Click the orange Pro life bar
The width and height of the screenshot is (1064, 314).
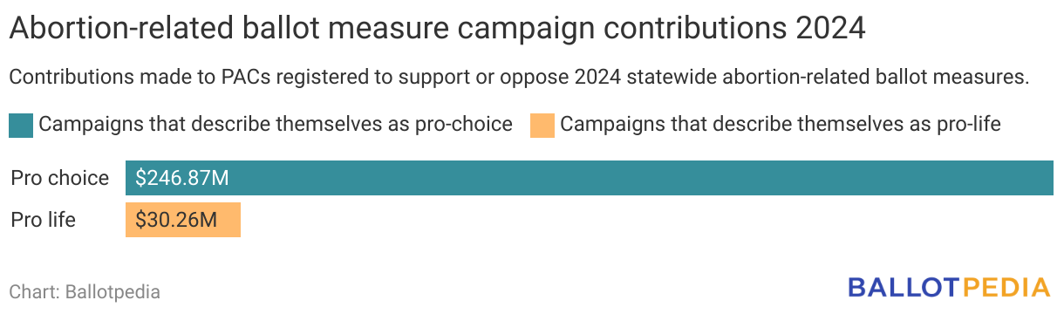pyautogui.click(x=183, y=220)
